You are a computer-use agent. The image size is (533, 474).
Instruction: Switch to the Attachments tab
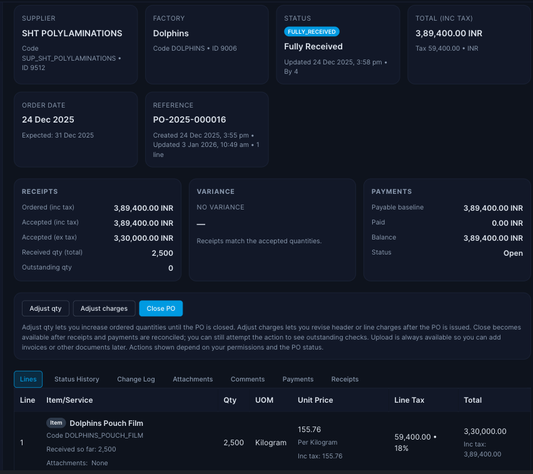(192, 379)
